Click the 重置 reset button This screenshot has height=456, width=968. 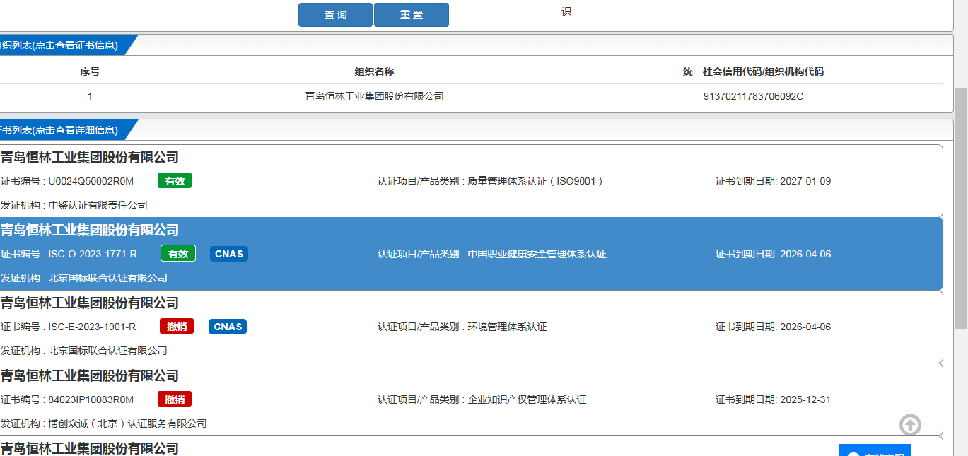[412, 15]
